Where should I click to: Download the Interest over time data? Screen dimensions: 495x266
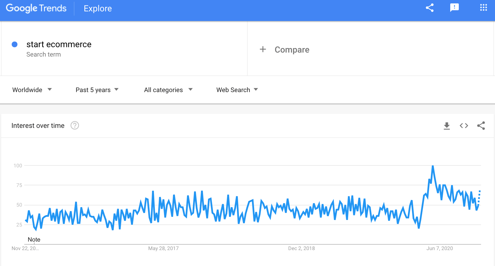[x=447, y=126]
